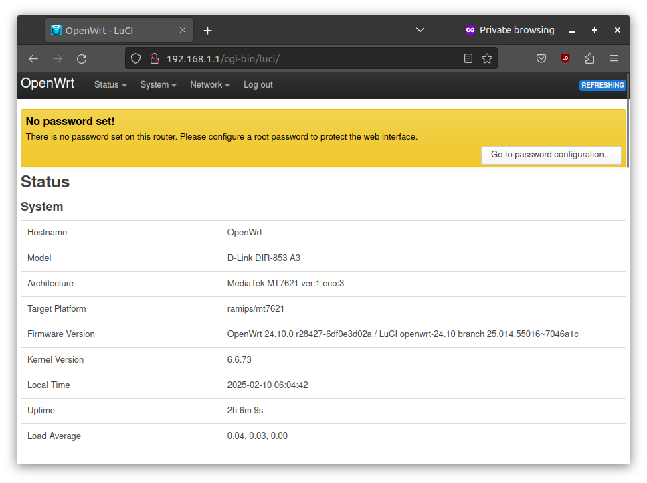Toggle the REFRESHING status badge
This screenshot has width=647, height=483.
[602, 86]
